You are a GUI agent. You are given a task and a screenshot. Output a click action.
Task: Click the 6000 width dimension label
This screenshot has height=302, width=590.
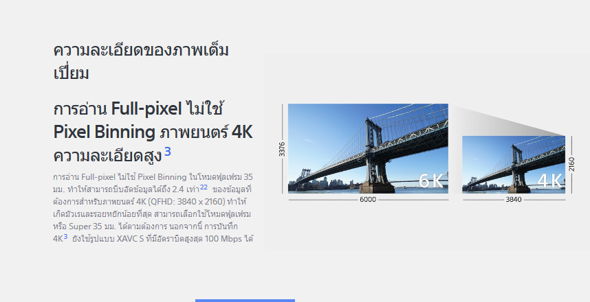[368, 200]
